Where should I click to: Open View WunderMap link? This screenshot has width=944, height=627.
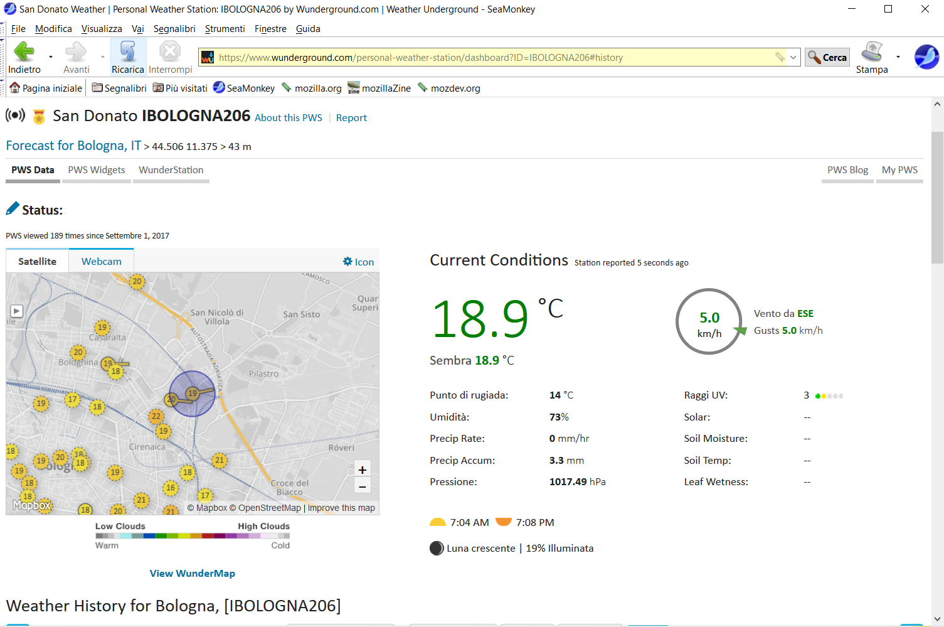[193, 573]
